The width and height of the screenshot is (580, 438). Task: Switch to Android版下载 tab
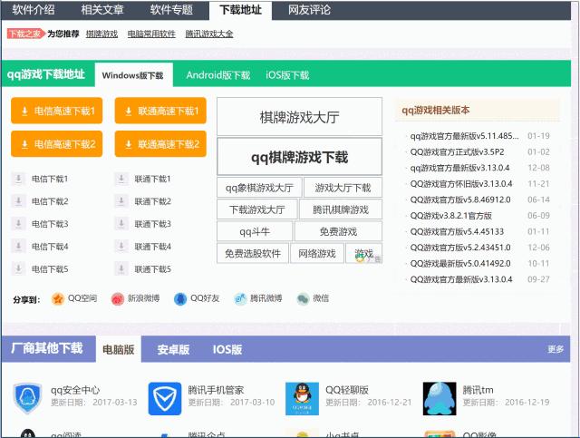[218, 75]
